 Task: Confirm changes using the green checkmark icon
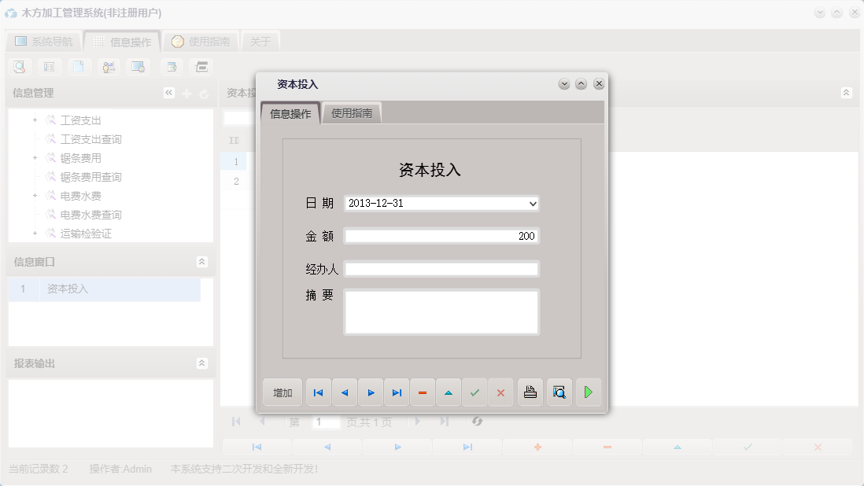coord(474,392)
